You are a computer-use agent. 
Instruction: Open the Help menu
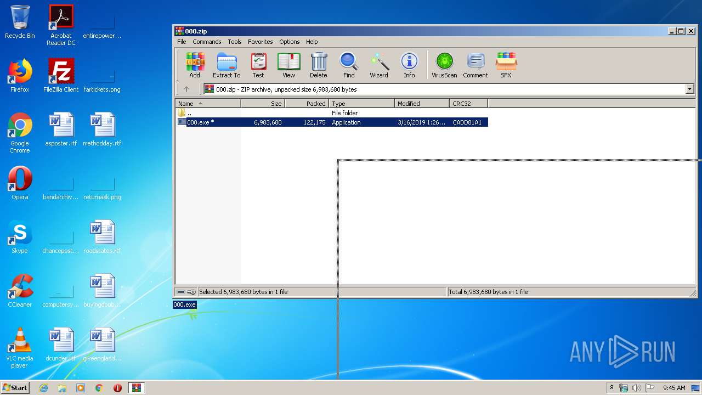[312, 42]
